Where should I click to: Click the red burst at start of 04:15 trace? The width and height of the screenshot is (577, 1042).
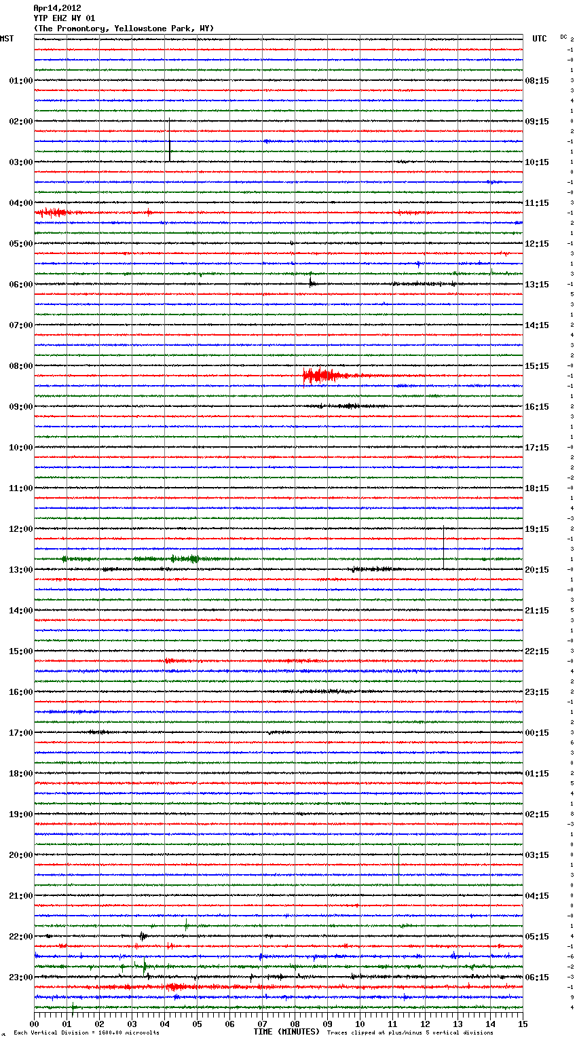52,213
